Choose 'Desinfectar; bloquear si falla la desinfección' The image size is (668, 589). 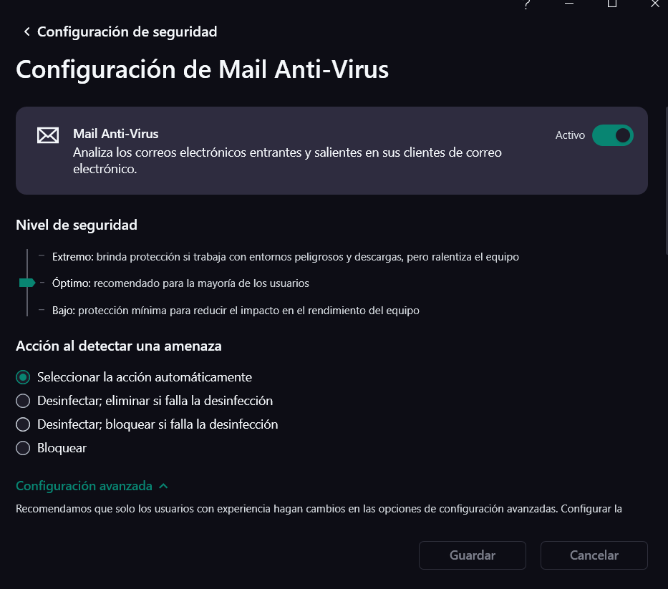coord(23,424)
